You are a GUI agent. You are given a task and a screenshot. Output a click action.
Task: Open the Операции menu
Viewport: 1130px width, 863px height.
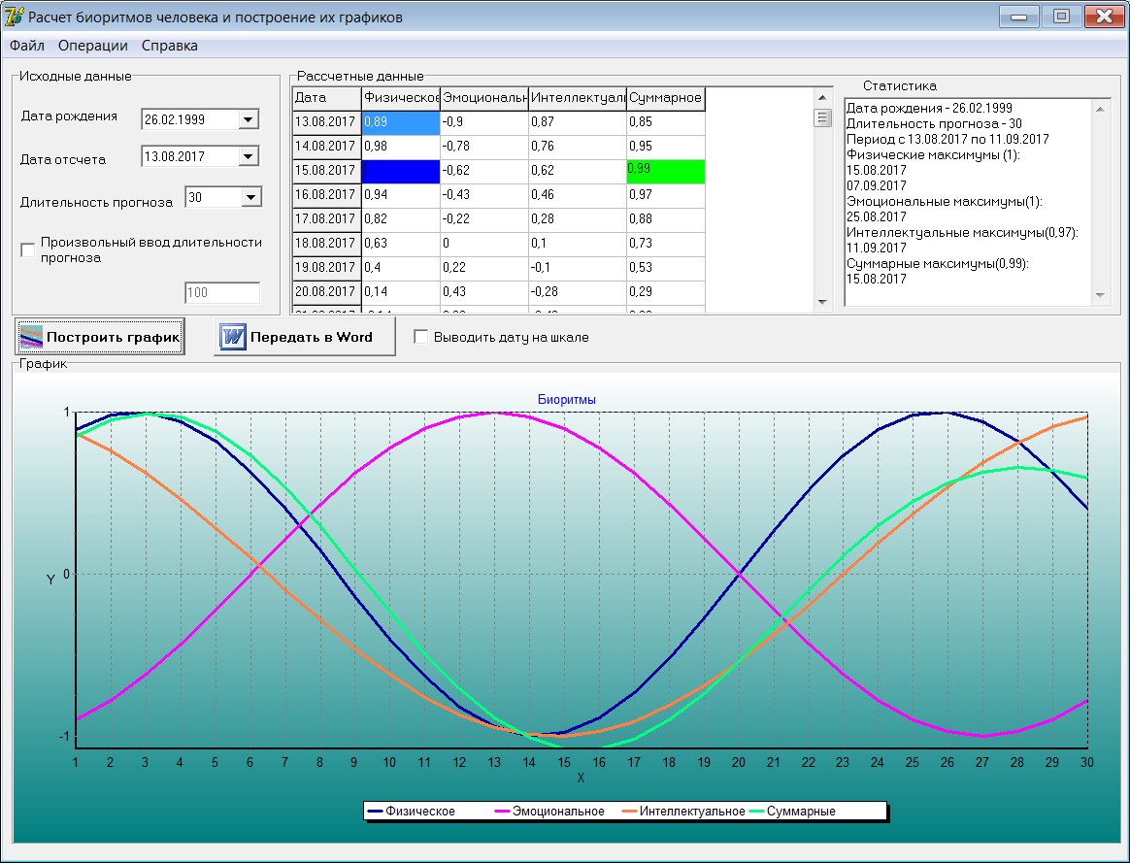[x=92, y=46]
